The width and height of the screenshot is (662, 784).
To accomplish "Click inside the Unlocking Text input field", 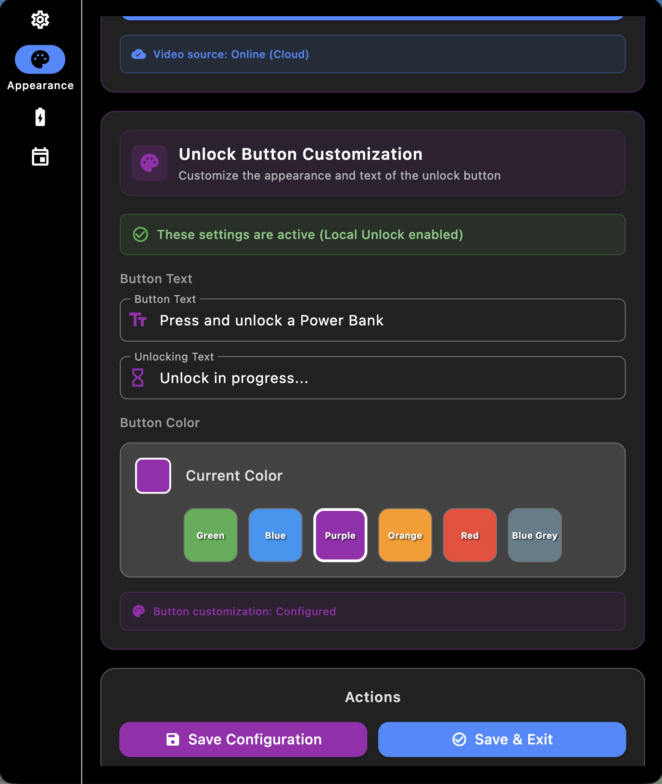I will (x=360, y=378).
